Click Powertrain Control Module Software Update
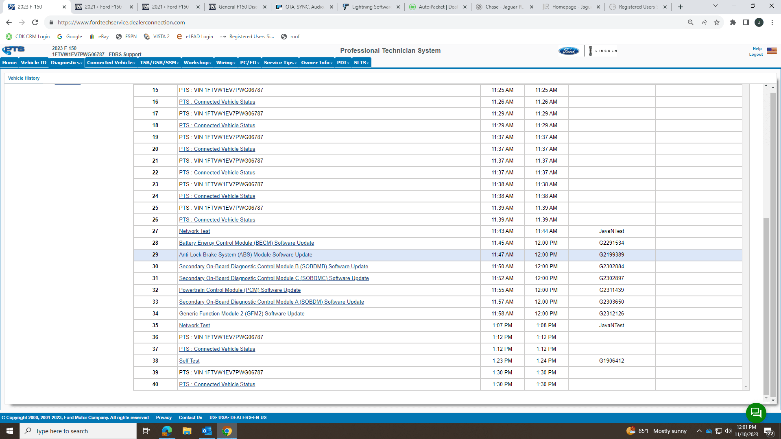Screen dimensions: 781x439 (x=240, y=290)
